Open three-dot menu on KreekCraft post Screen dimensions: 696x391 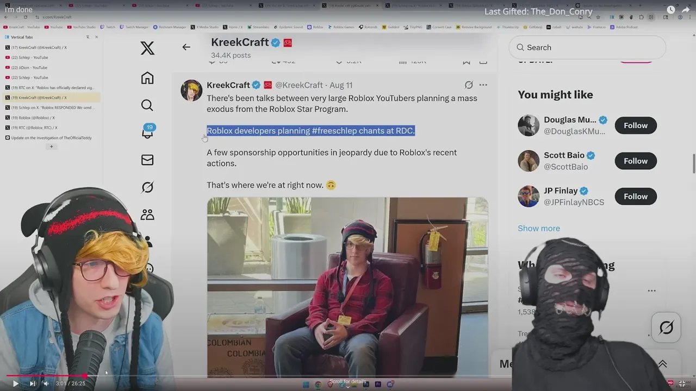pyautogui.click(x=483, y=85)
